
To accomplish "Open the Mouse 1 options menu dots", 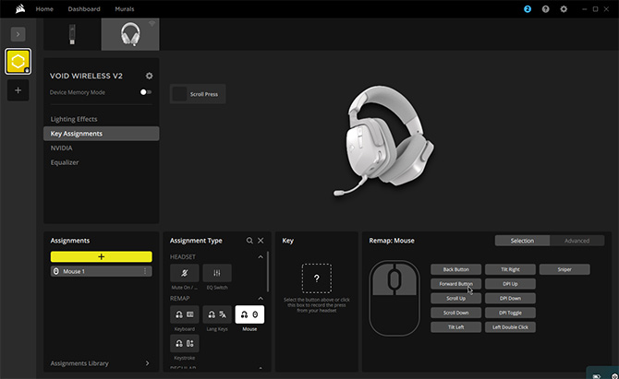I will pyautogui.click(x=145, y=271).
